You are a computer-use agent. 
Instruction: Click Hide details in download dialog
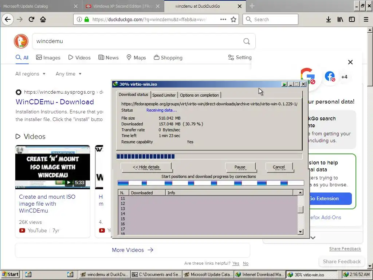coord(146,167)
